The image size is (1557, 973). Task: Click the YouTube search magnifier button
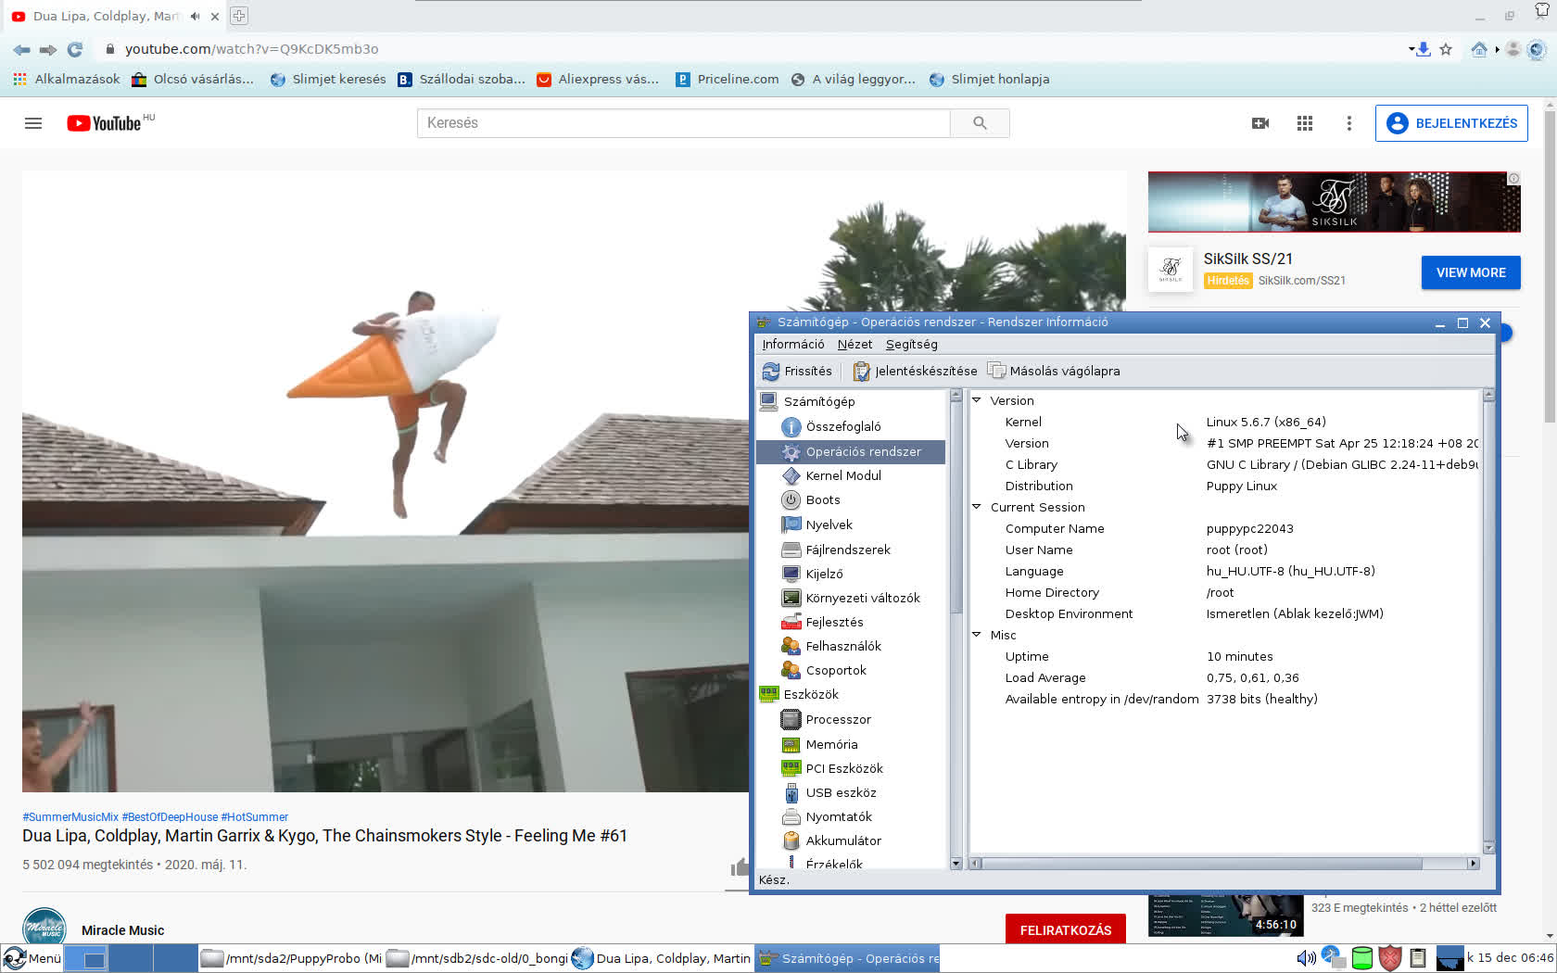pyautogui.click(x=980, y=123)
